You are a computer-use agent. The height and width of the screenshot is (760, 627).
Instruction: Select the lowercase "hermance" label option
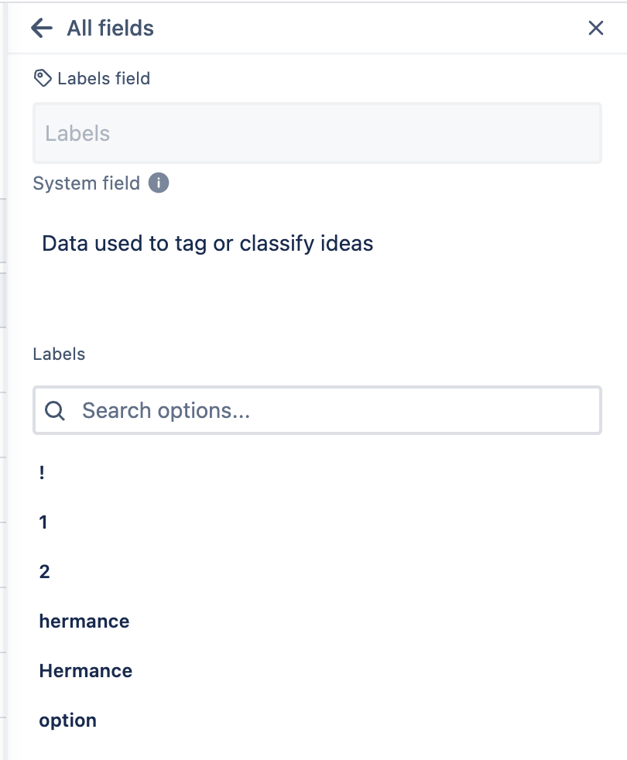click(84, 621)
